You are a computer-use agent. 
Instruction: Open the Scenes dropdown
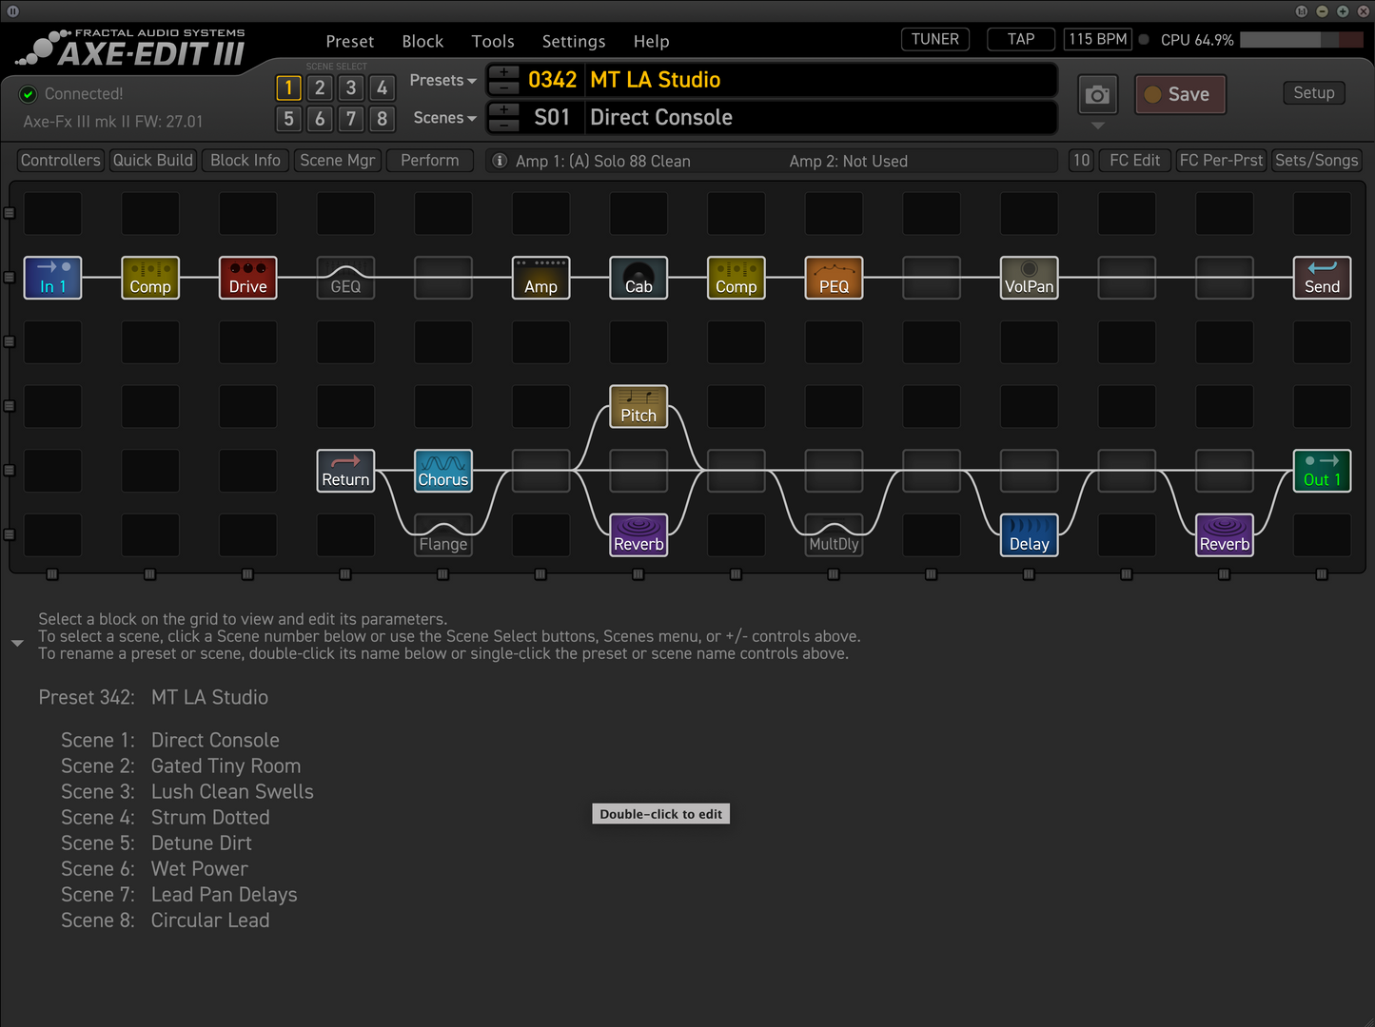[x=444, y=118]
